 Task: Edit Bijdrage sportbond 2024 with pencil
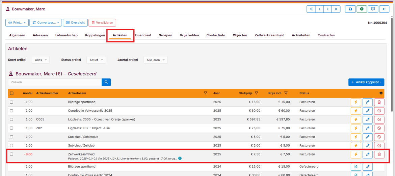click(x=368, y=167)
